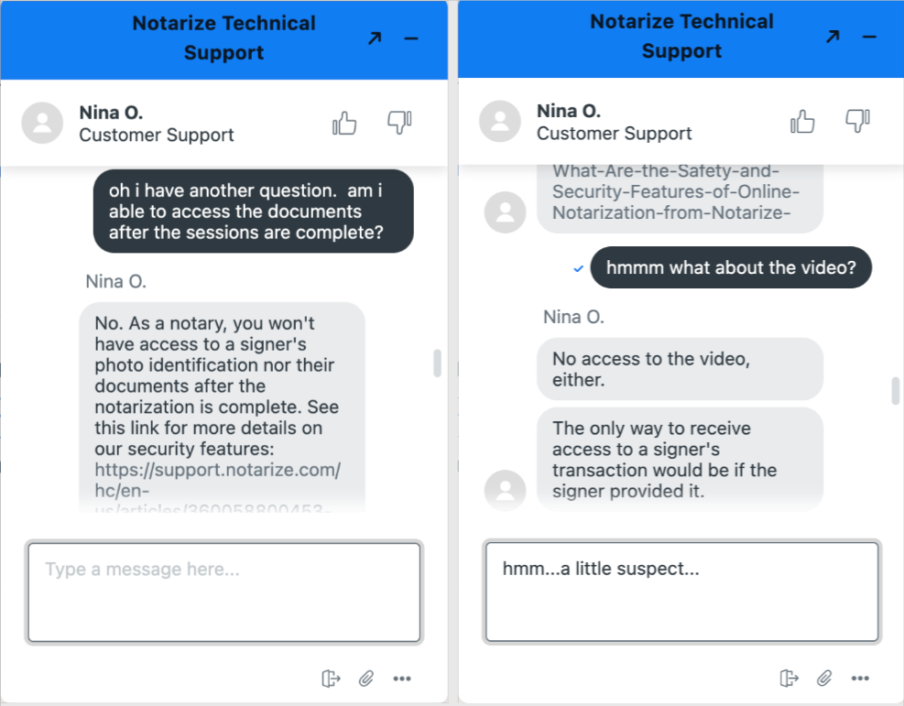Give thumbs up in left chat panel
904x706 pixels.
(x=344, y=123)
